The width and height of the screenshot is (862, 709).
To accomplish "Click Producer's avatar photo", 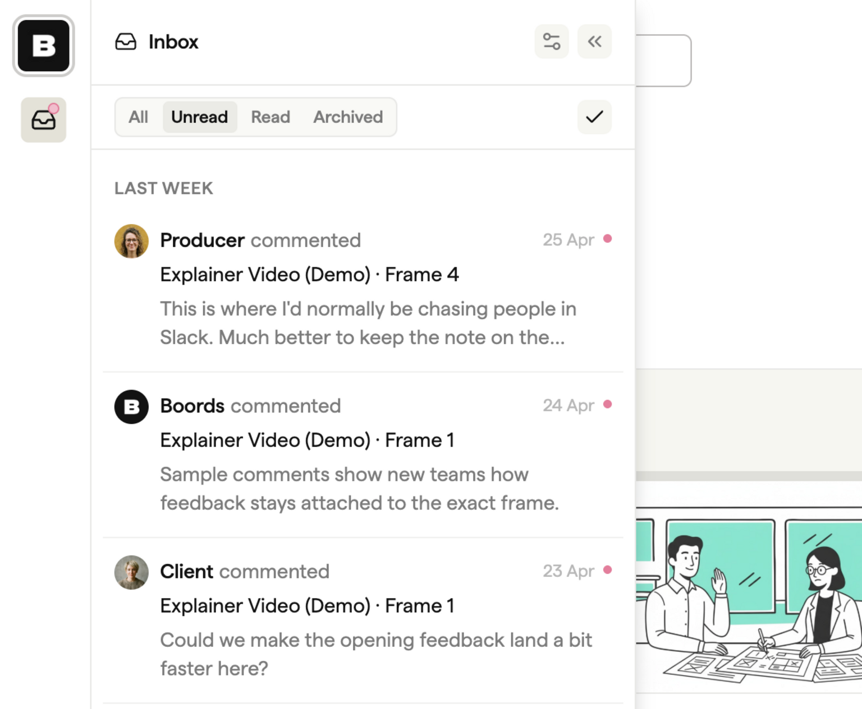I will [x=131, y=242].
